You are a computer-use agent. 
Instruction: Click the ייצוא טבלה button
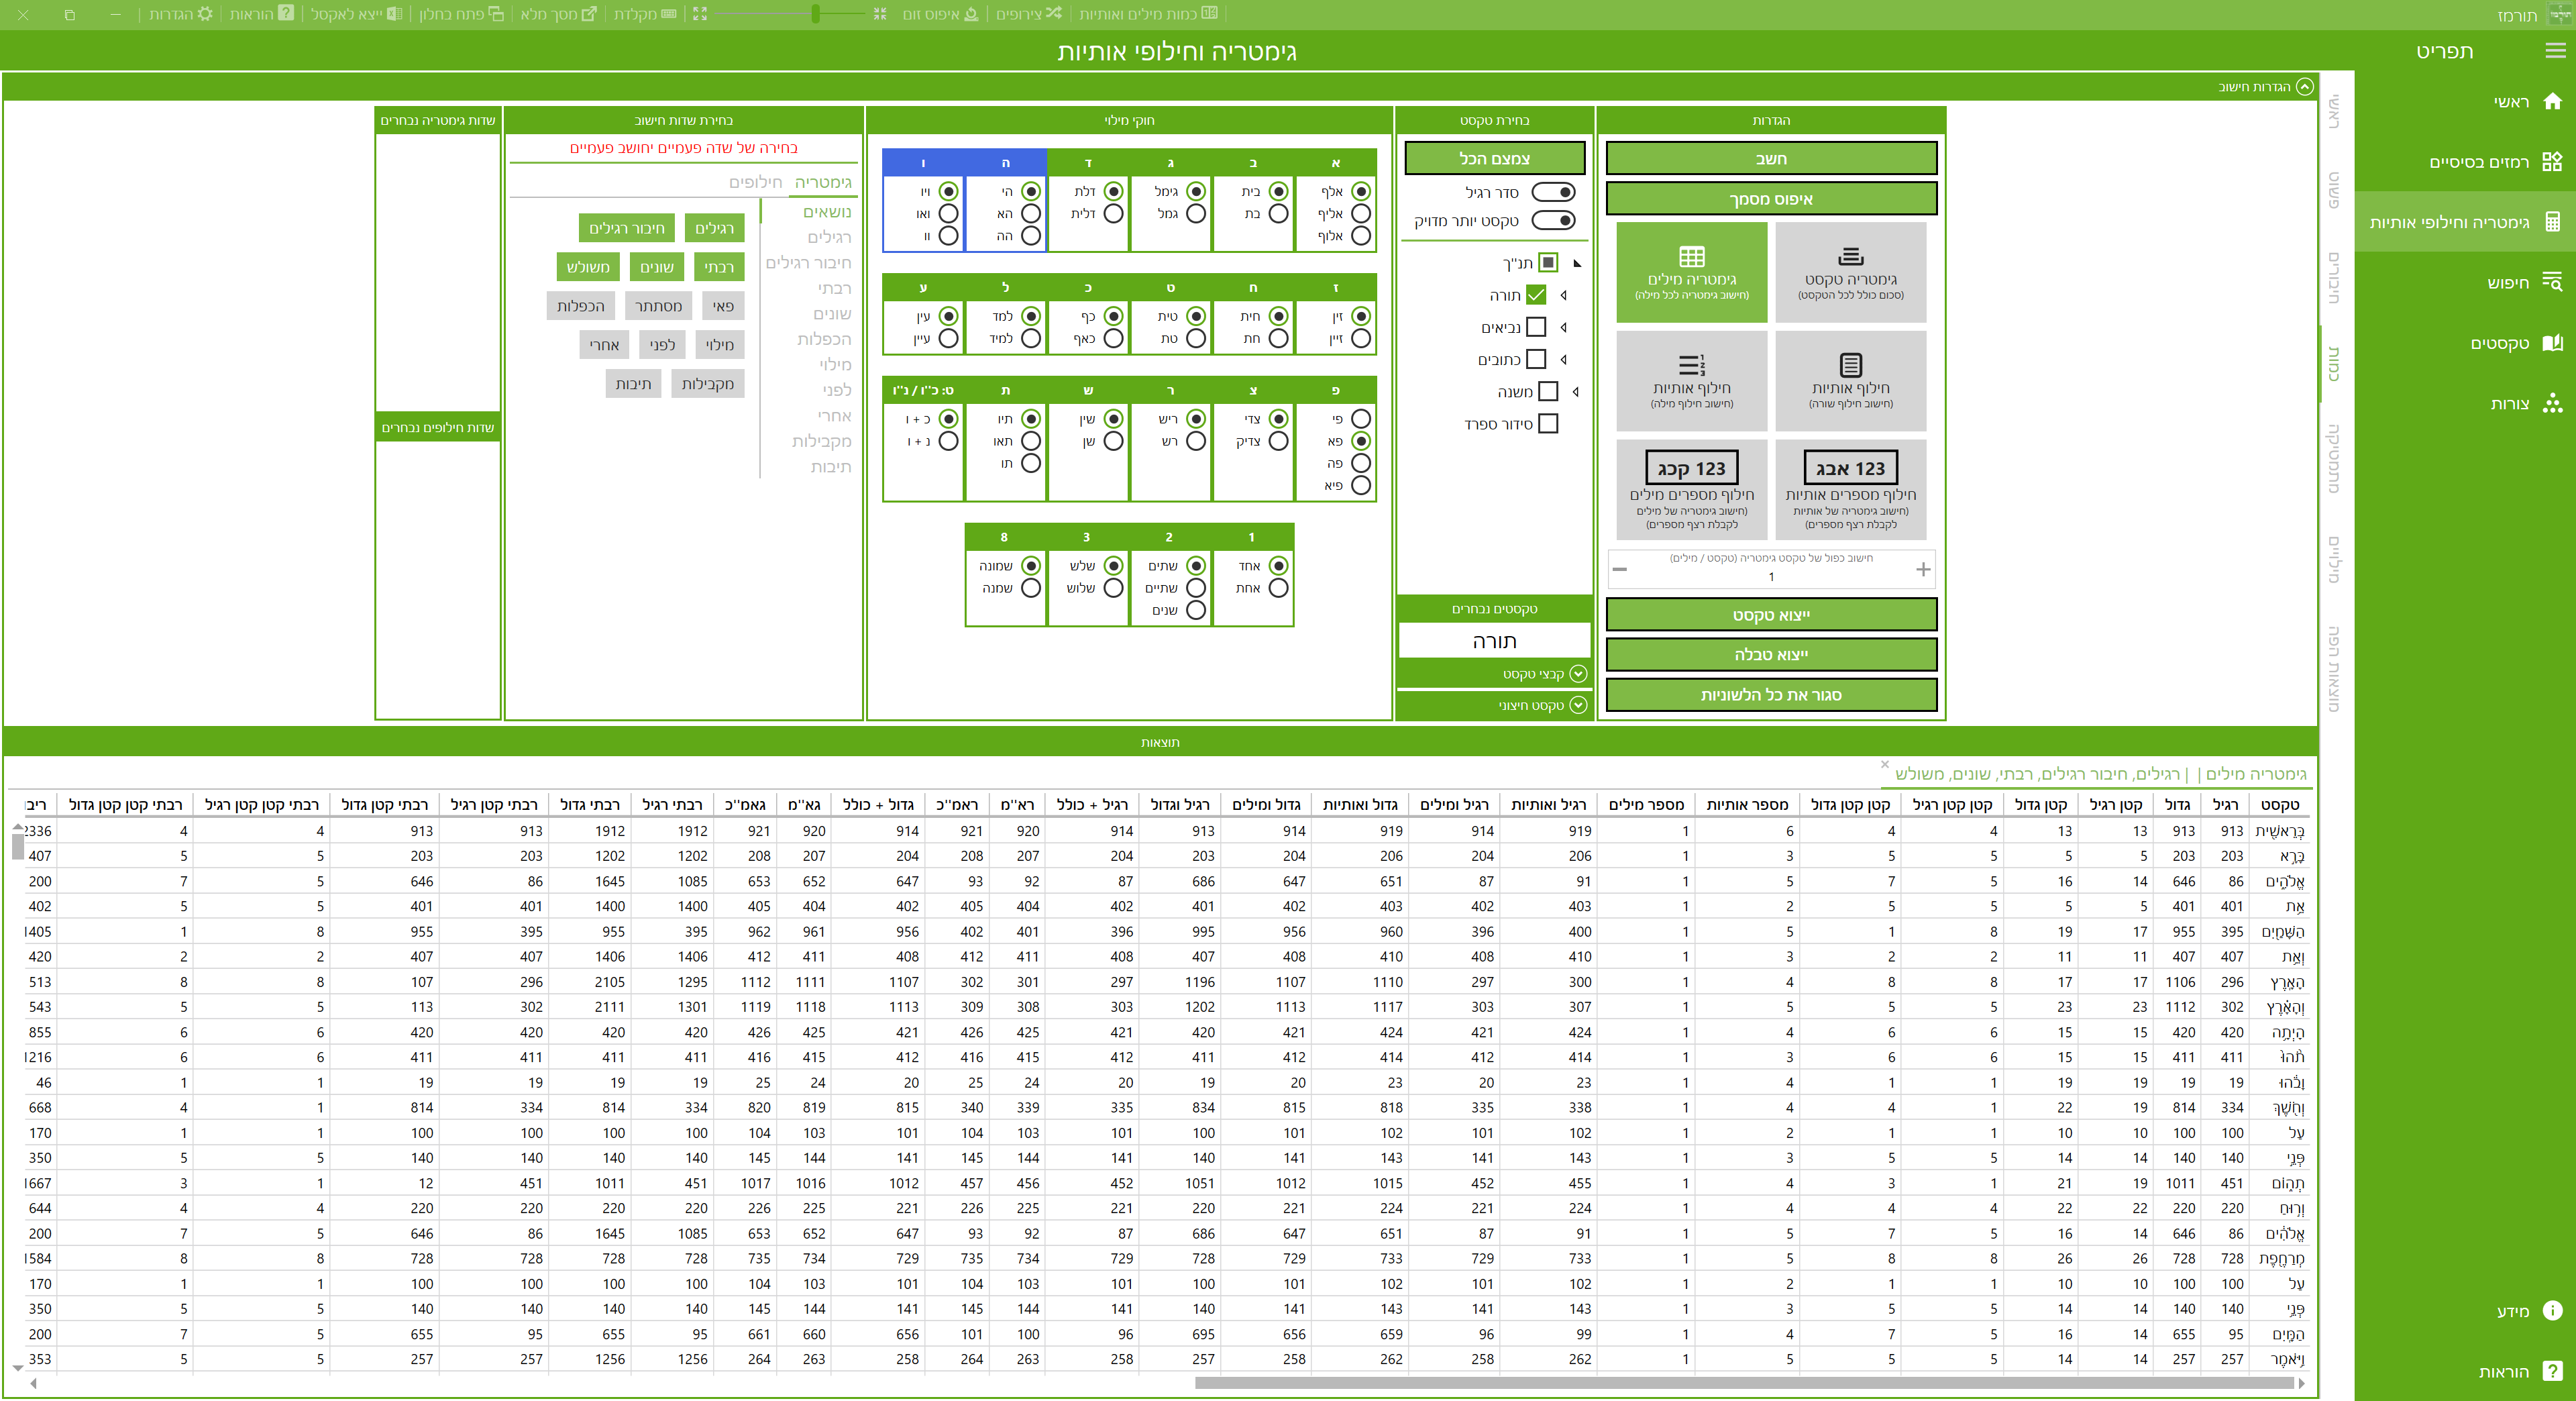1770,655
